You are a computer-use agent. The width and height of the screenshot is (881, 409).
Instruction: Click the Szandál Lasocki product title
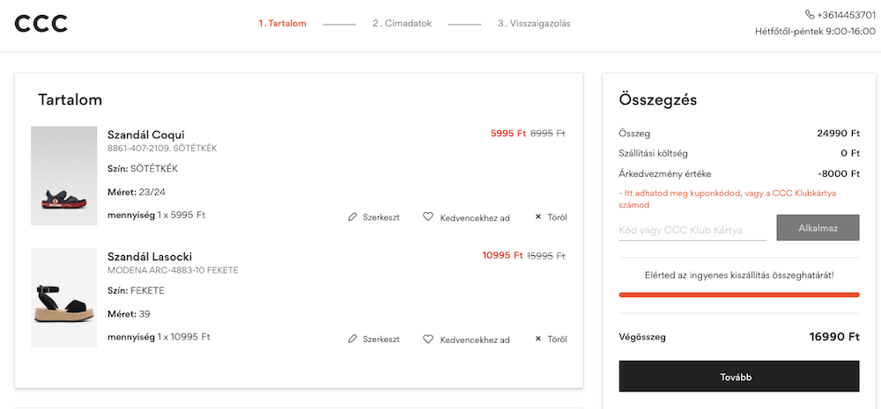click(x=150, y=257)
